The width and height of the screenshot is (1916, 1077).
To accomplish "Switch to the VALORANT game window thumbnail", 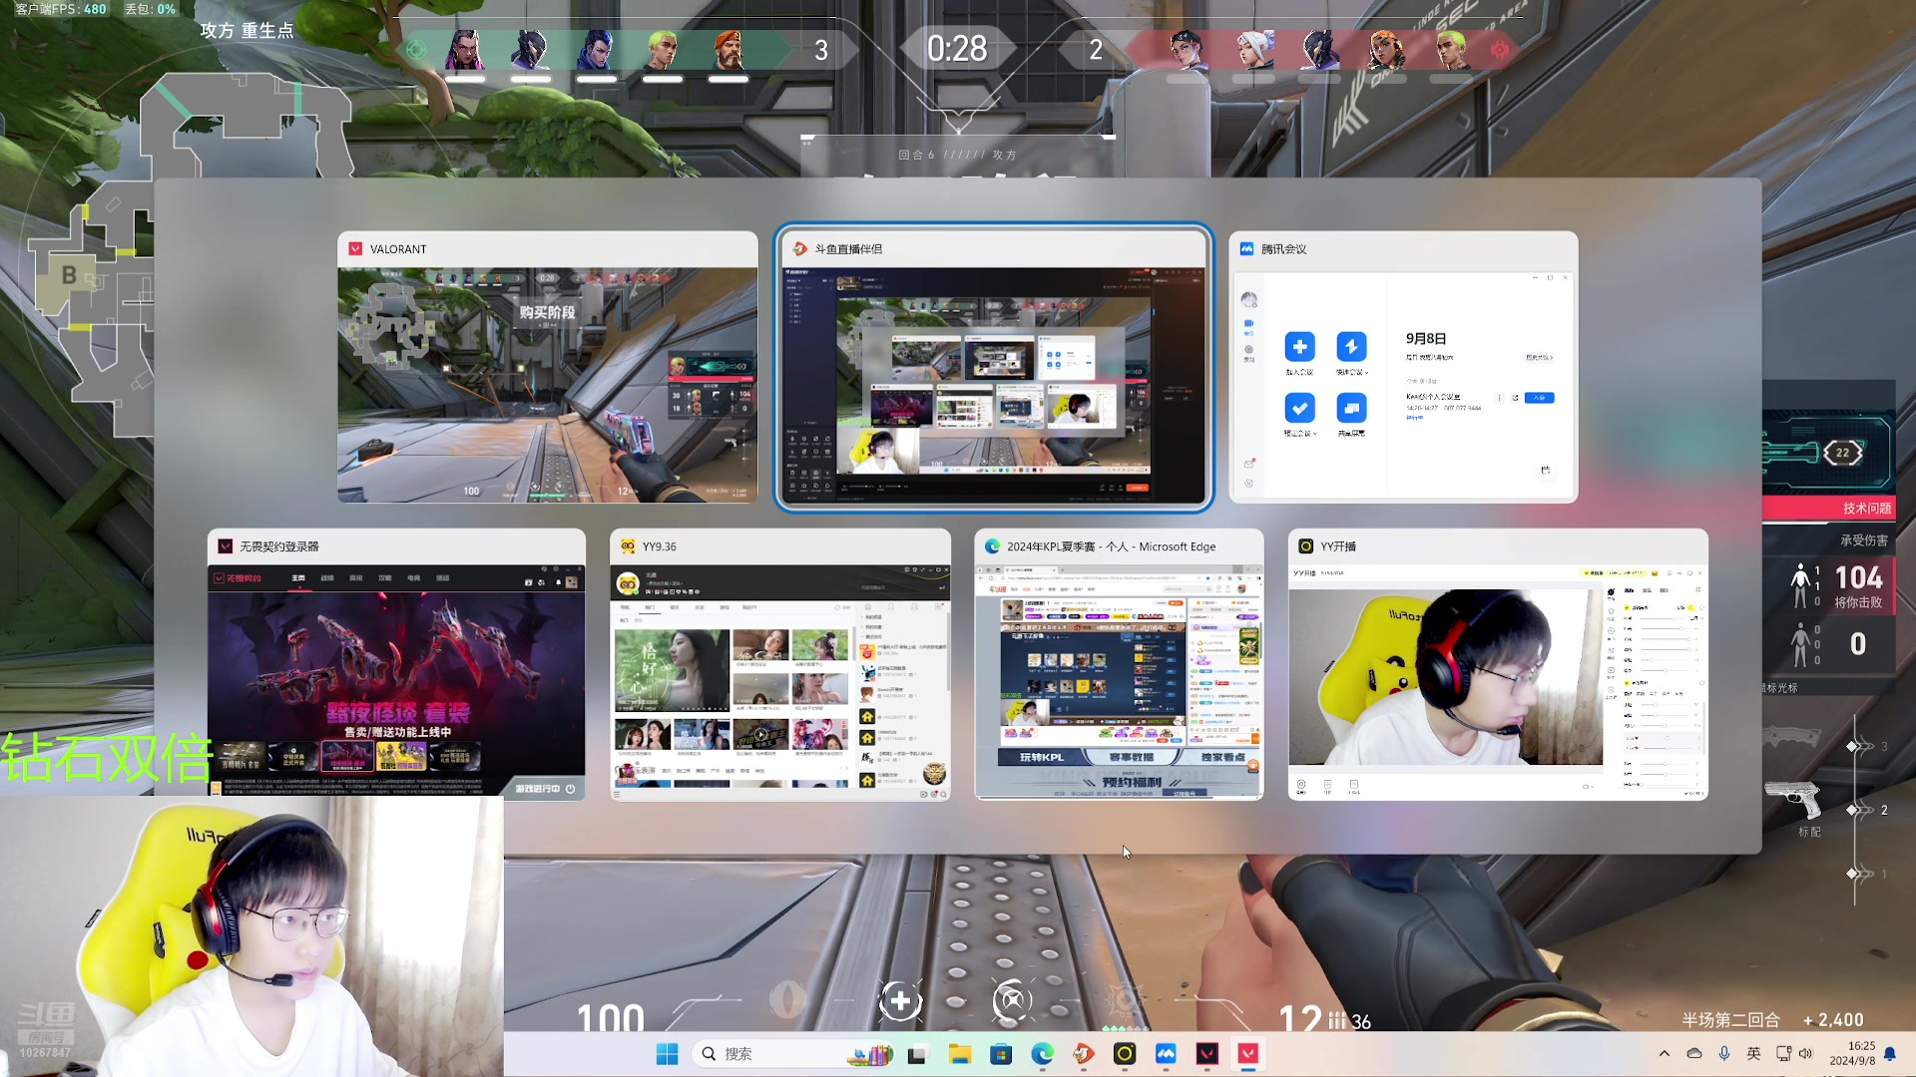I will point(547,367).
